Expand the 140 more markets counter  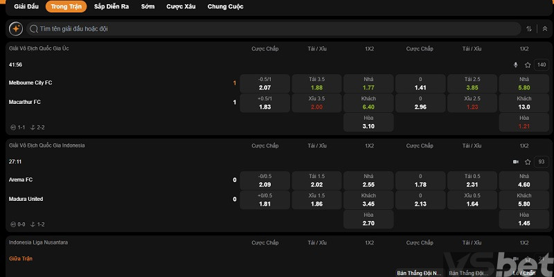(x=541, y=65)
